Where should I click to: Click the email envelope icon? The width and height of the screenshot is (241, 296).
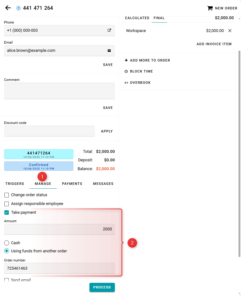pos(109,51)
